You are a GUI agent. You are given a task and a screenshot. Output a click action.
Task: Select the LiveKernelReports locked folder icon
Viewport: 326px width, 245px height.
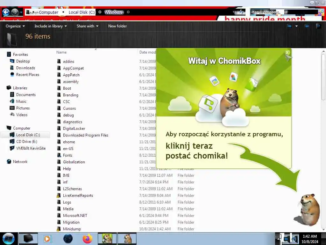59,196
